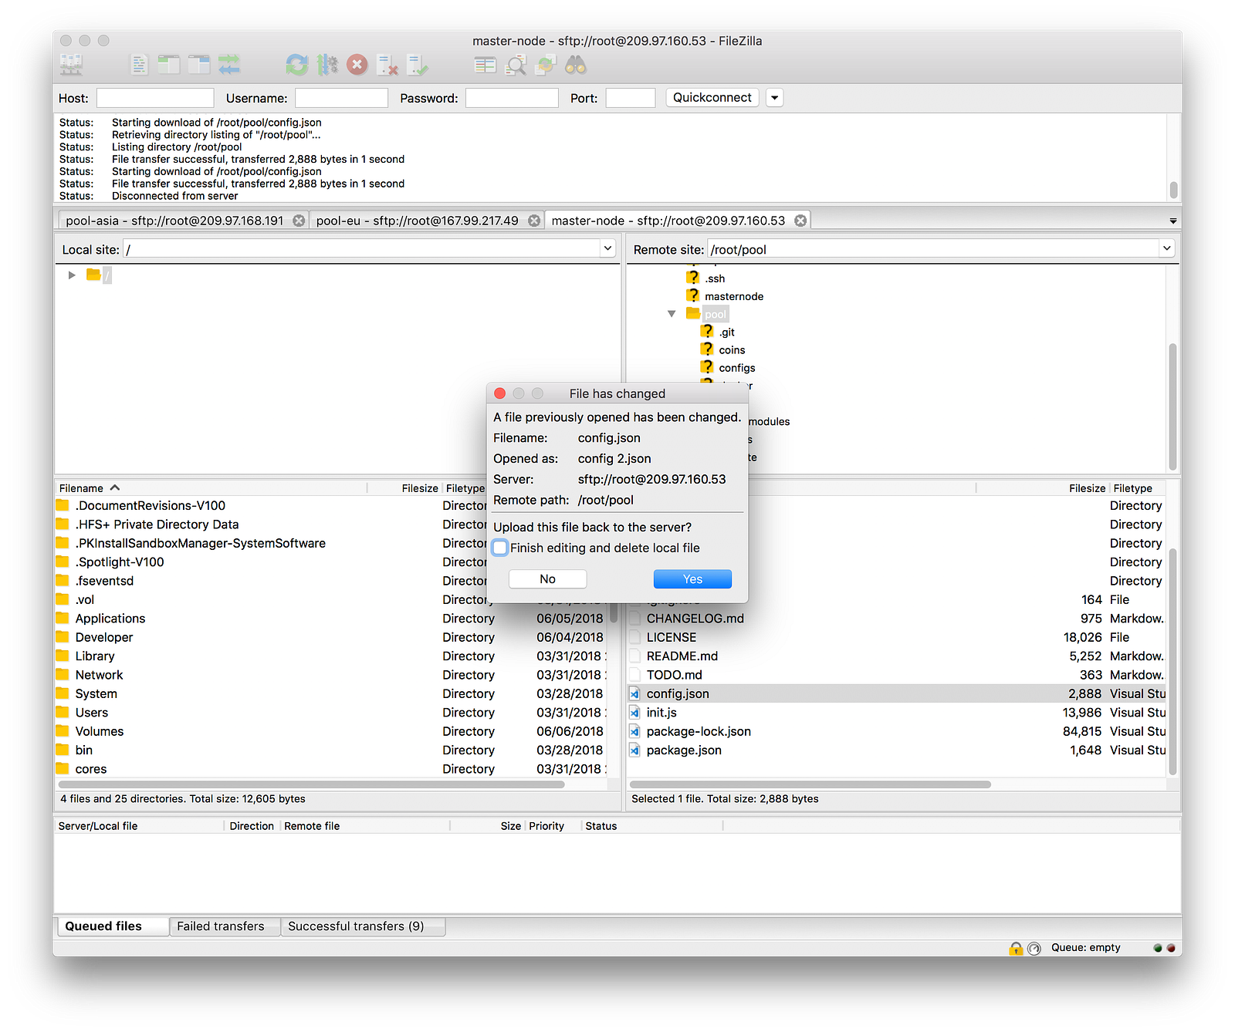Click the init.js file icon
The width and height of the screenshot is (1235, 1032).
[634, 712]
